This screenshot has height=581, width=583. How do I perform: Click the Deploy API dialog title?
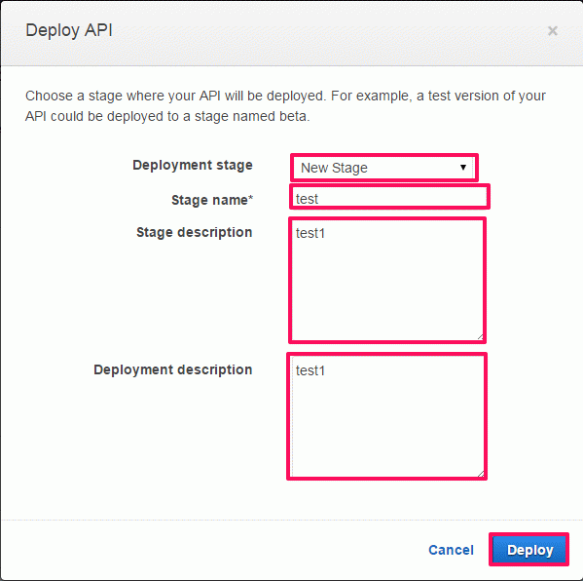(x=69, y=30)
